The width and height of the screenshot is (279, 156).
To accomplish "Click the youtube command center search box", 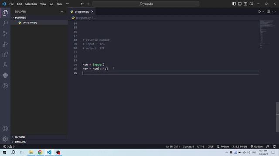I will (x=146, y=4).
